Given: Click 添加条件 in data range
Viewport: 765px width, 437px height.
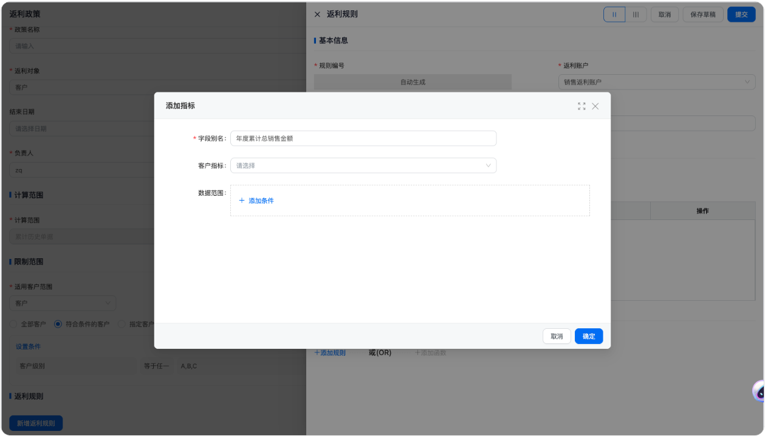Looking at the screenshot, I should pyautogui.click(x=261, y=201).
